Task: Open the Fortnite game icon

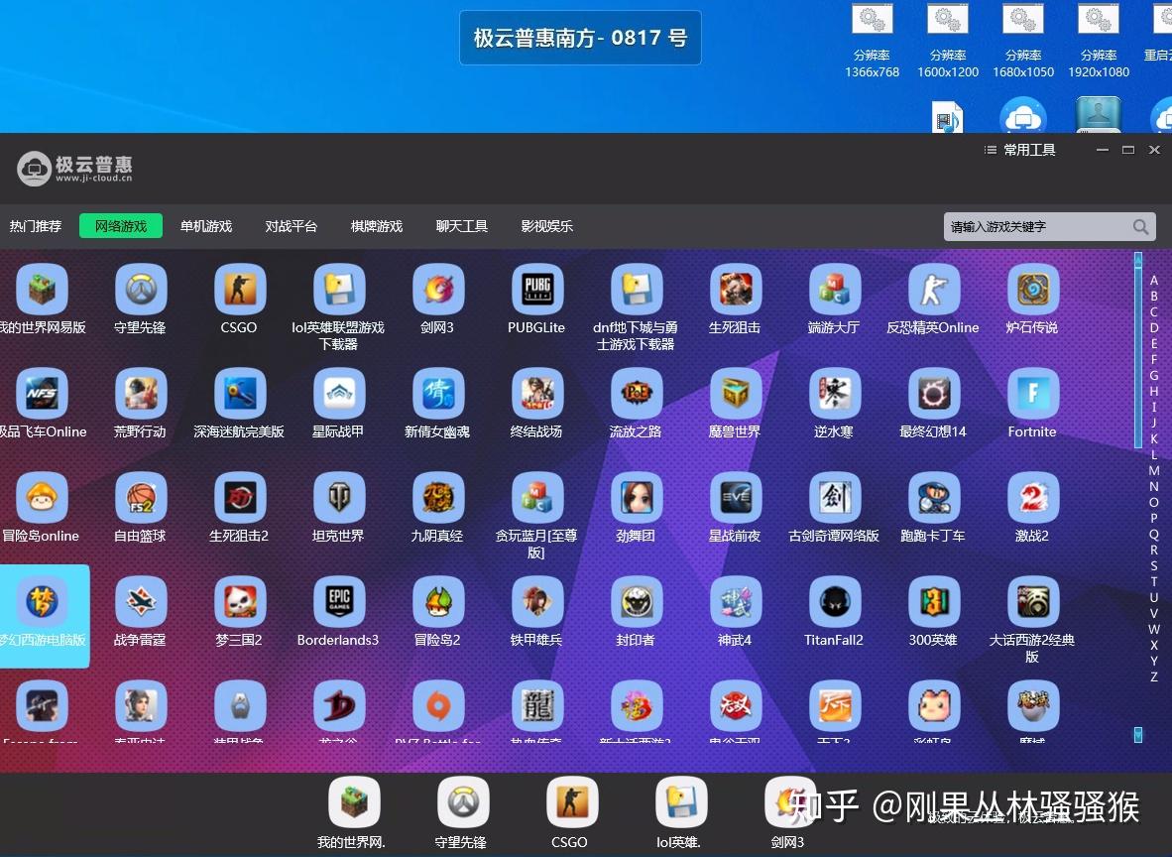Action: coord(1032,394)
